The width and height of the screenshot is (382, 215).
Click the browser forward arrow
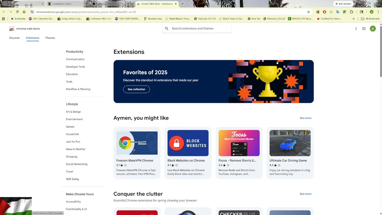click(10, 12)
